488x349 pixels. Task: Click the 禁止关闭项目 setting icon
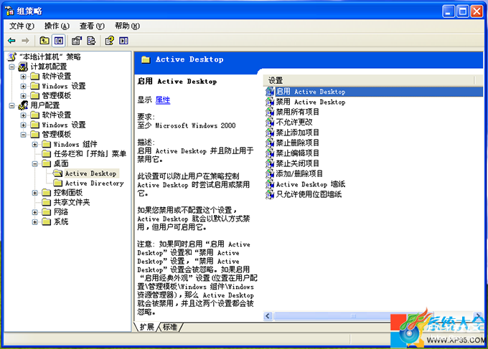[x=270, y=163]
